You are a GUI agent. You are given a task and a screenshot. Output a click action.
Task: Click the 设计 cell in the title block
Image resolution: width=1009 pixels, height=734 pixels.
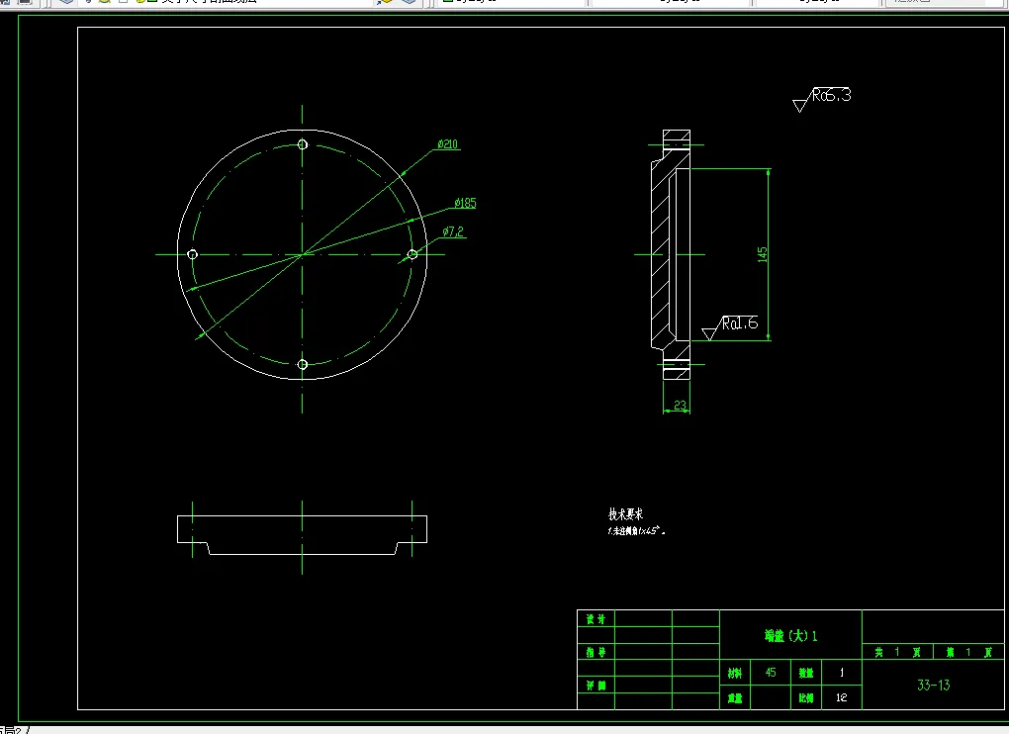(x=596, y=619)
